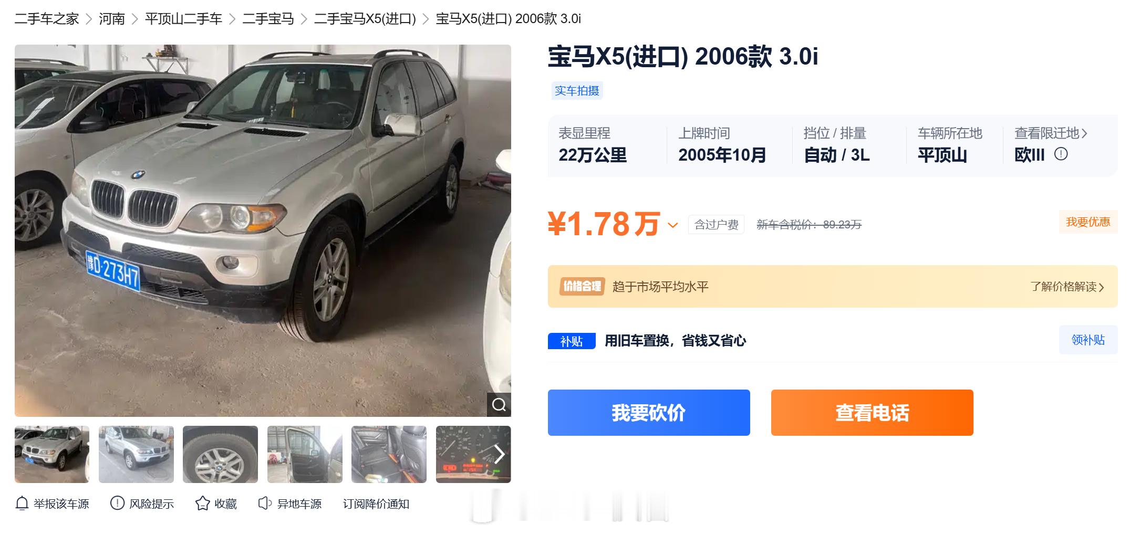
Task: Click 我要优惠 link
Action: [1088, 222]
